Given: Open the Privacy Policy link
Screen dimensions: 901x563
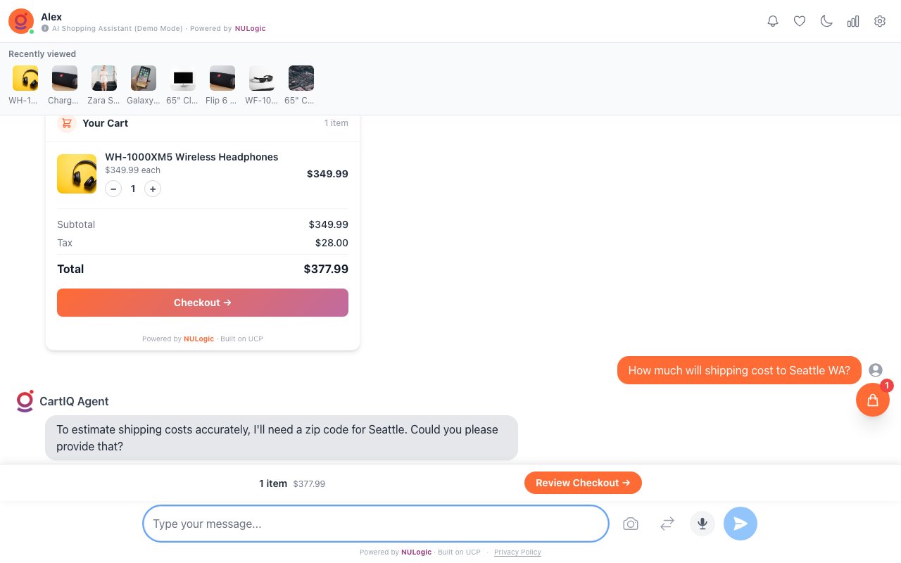Looking at the screenshot, I should click(517, 552).
